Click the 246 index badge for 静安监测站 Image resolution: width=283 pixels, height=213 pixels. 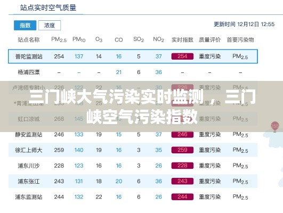[182, 134]
